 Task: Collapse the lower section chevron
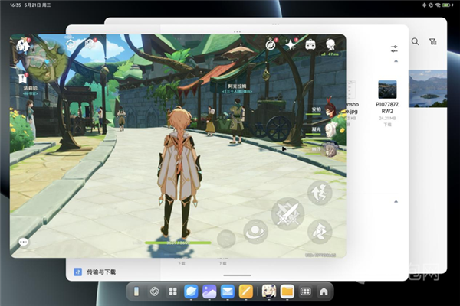click(395, 201)
